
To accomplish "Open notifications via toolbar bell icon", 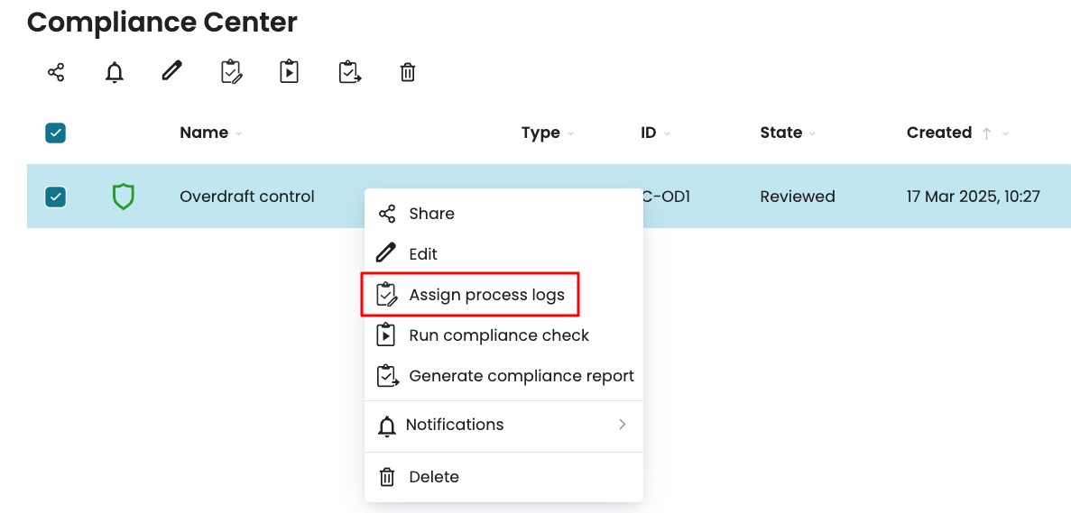I will (x=115, y=72).
